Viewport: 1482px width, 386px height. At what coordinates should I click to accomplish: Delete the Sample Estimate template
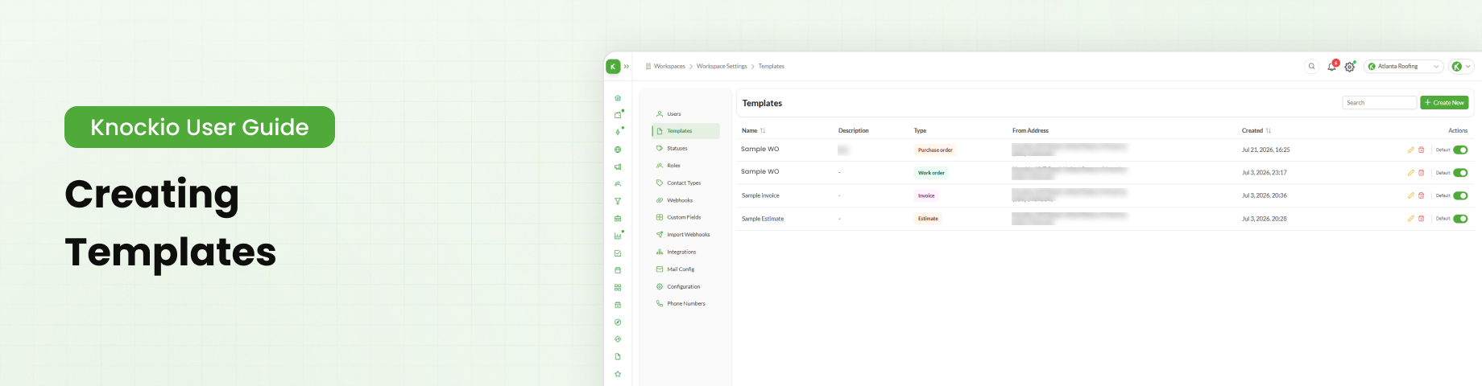coord(1422,219)
